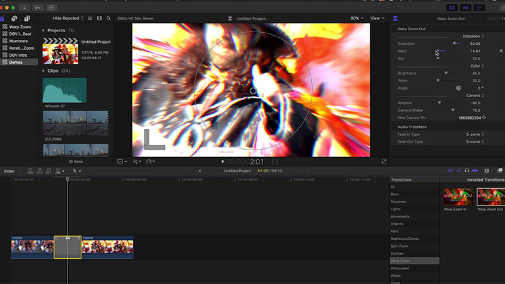Open the timeline Index button
The image size is (505, 284).
click(x=9, y=171)
